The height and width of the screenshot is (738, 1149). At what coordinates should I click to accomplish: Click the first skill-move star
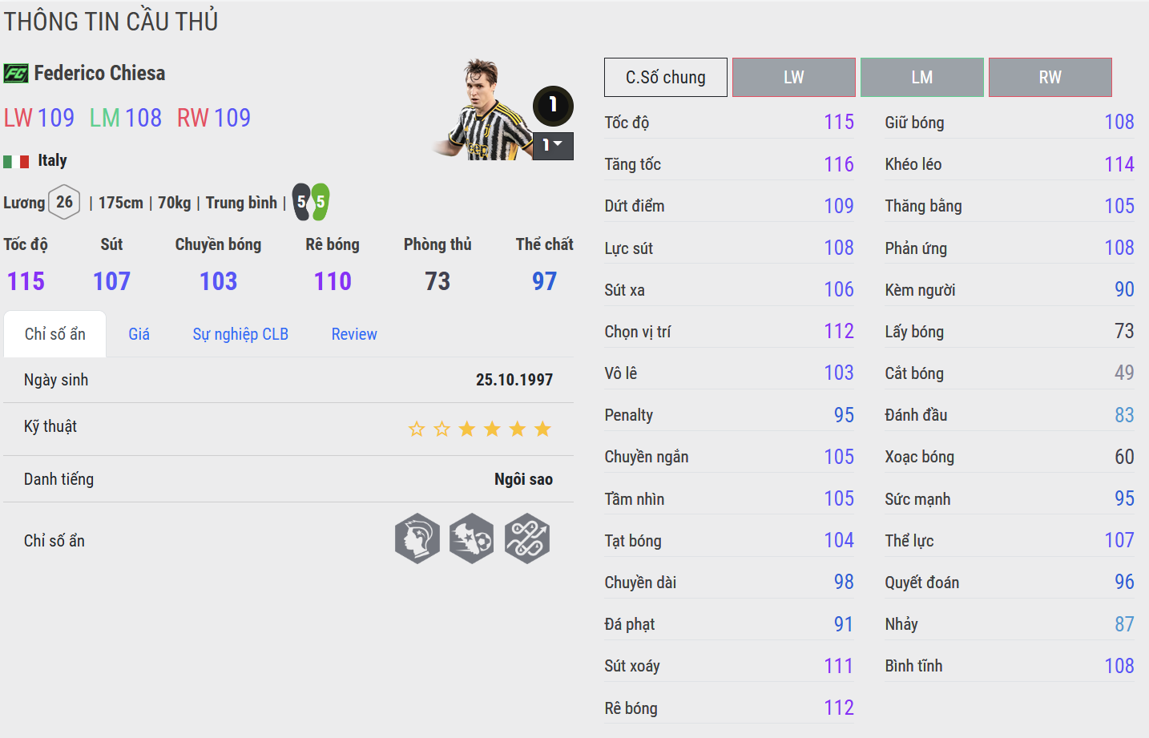click(x=417, y=429)
